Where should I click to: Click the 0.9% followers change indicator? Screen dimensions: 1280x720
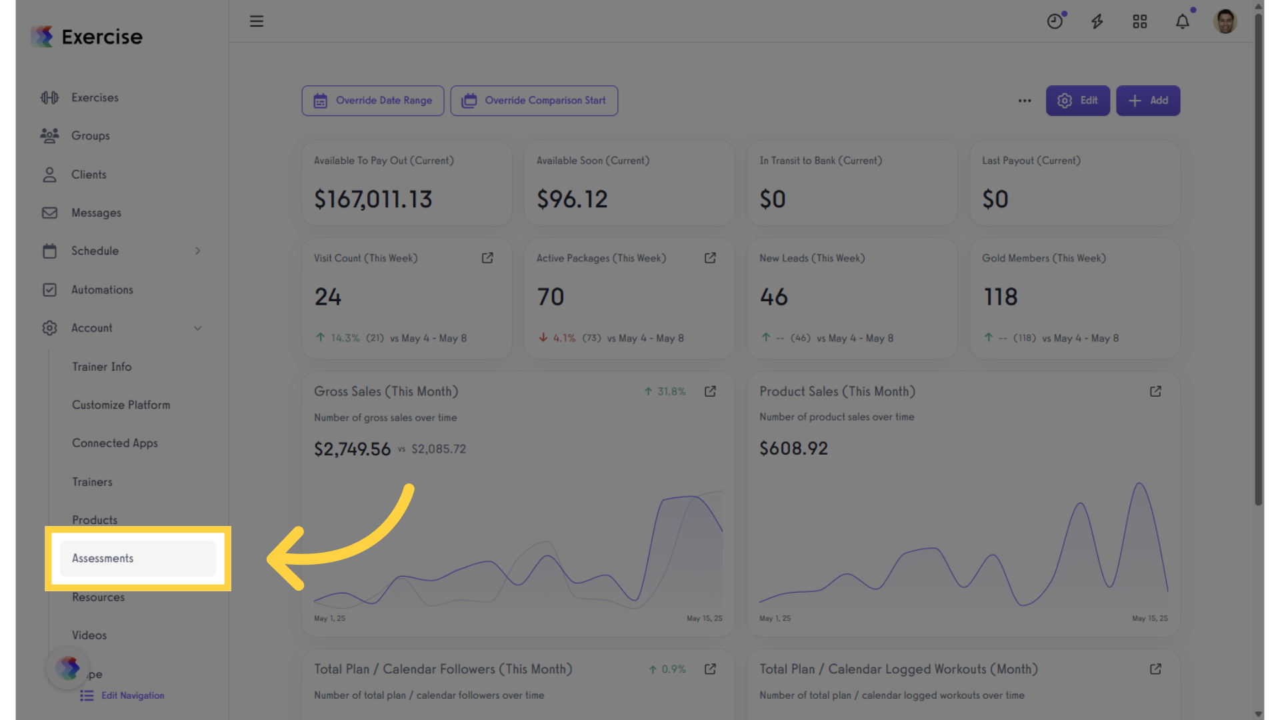(667, 669)
